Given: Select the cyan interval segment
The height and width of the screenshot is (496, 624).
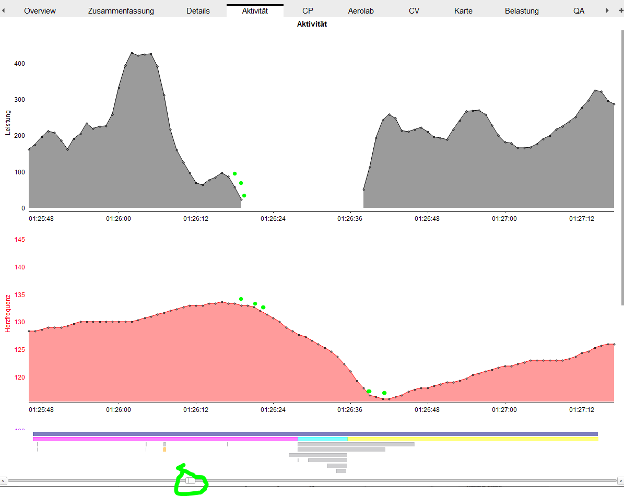Looking at the screenshot, I should [322, 439].
